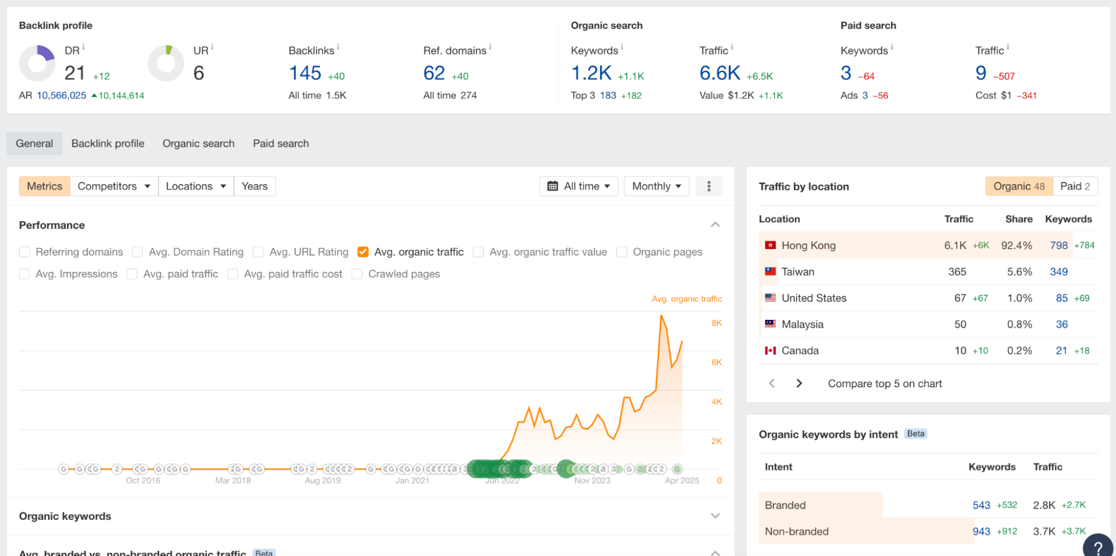This screenshot has height=556, width=1116.
Task: Click the previous locations page arrow
Action: pos(772,384)
